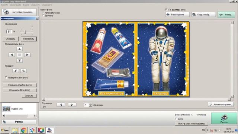Screen dimensions: 238x134
Task: Rotate photo clockwise
Action: [x=23, y=71]
